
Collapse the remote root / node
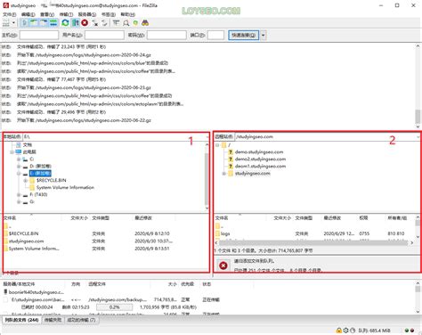click(x=217, y=145)
